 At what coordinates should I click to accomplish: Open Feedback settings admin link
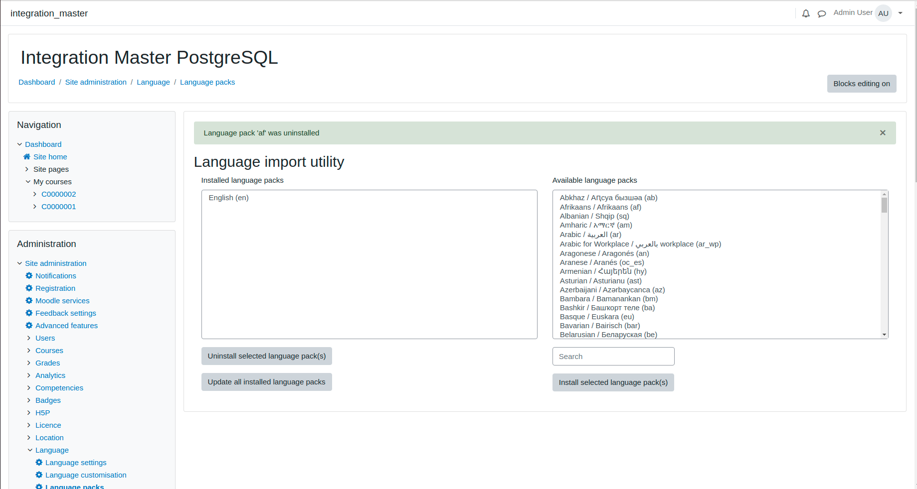pos(66,313)
